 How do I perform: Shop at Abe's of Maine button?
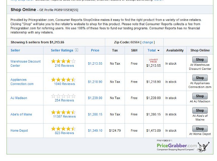[200, 110]
